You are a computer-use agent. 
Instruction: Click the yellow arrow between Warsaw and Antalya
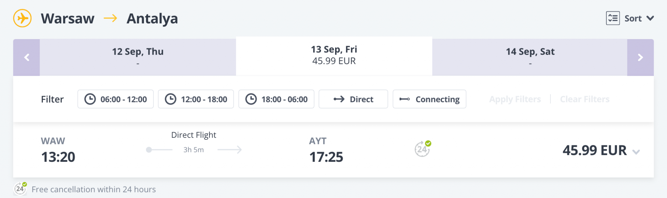110,18
